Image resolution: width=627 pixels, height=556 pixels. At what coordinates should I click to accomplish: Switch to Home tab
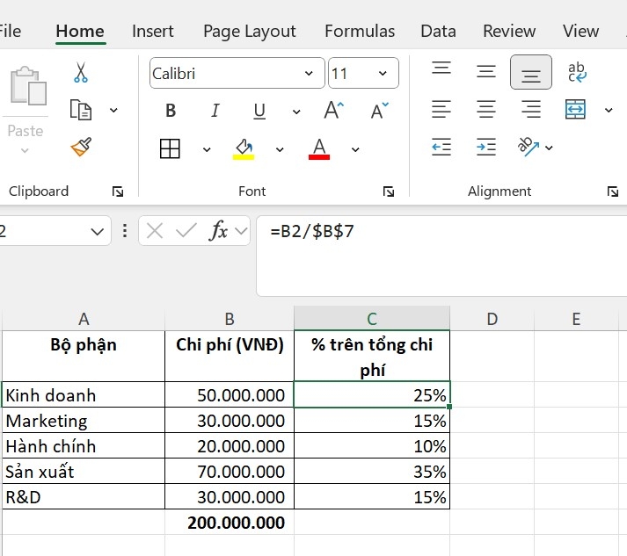80,31
